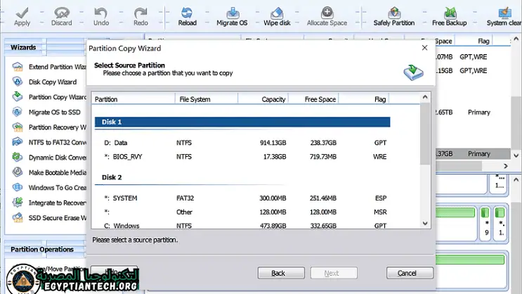Sort by the File System column header
The width and height of the screenshot is (522, 294).
coord(207,99)
